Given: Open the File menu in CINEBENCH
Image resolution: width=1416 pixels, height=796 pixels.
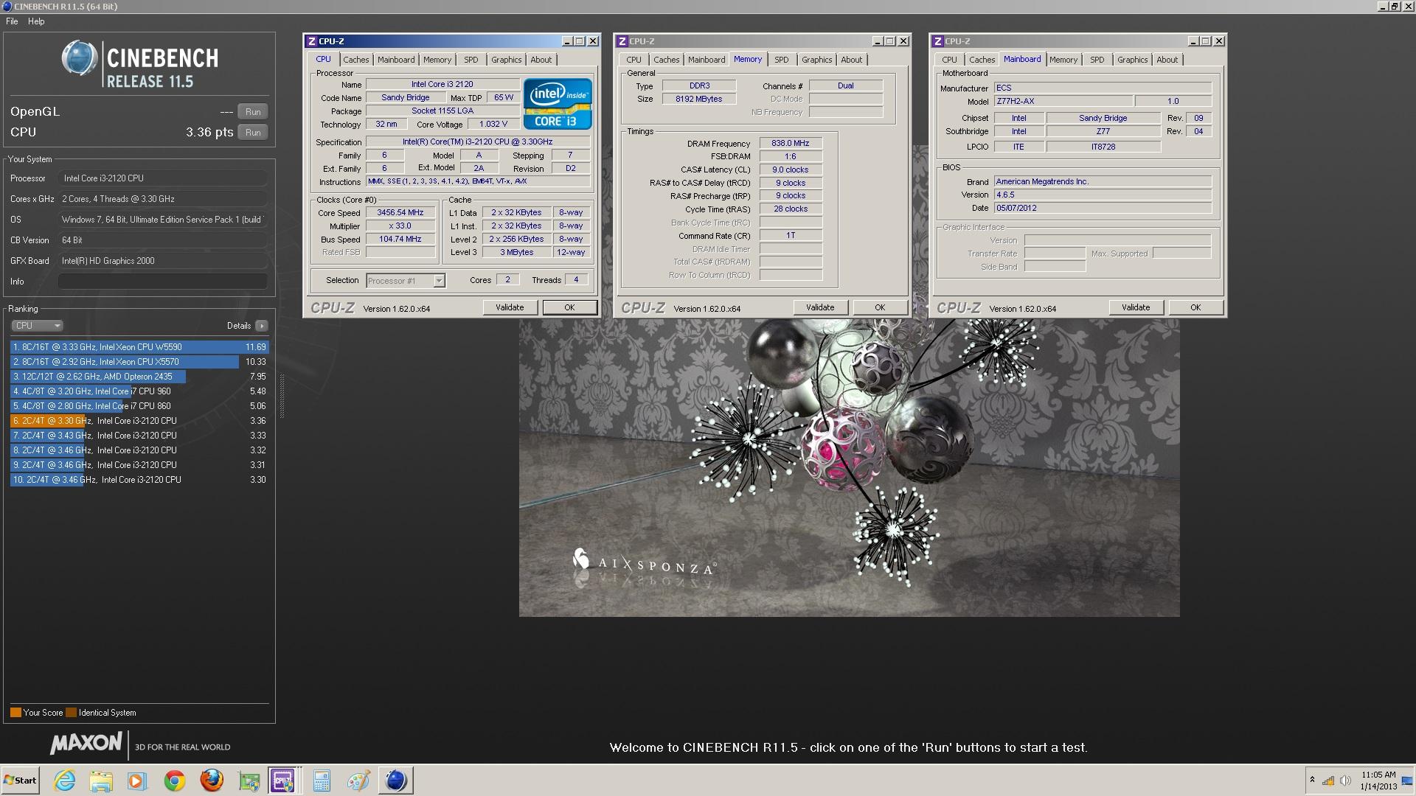Looking at the screenshot, I should tap(12, 21).
